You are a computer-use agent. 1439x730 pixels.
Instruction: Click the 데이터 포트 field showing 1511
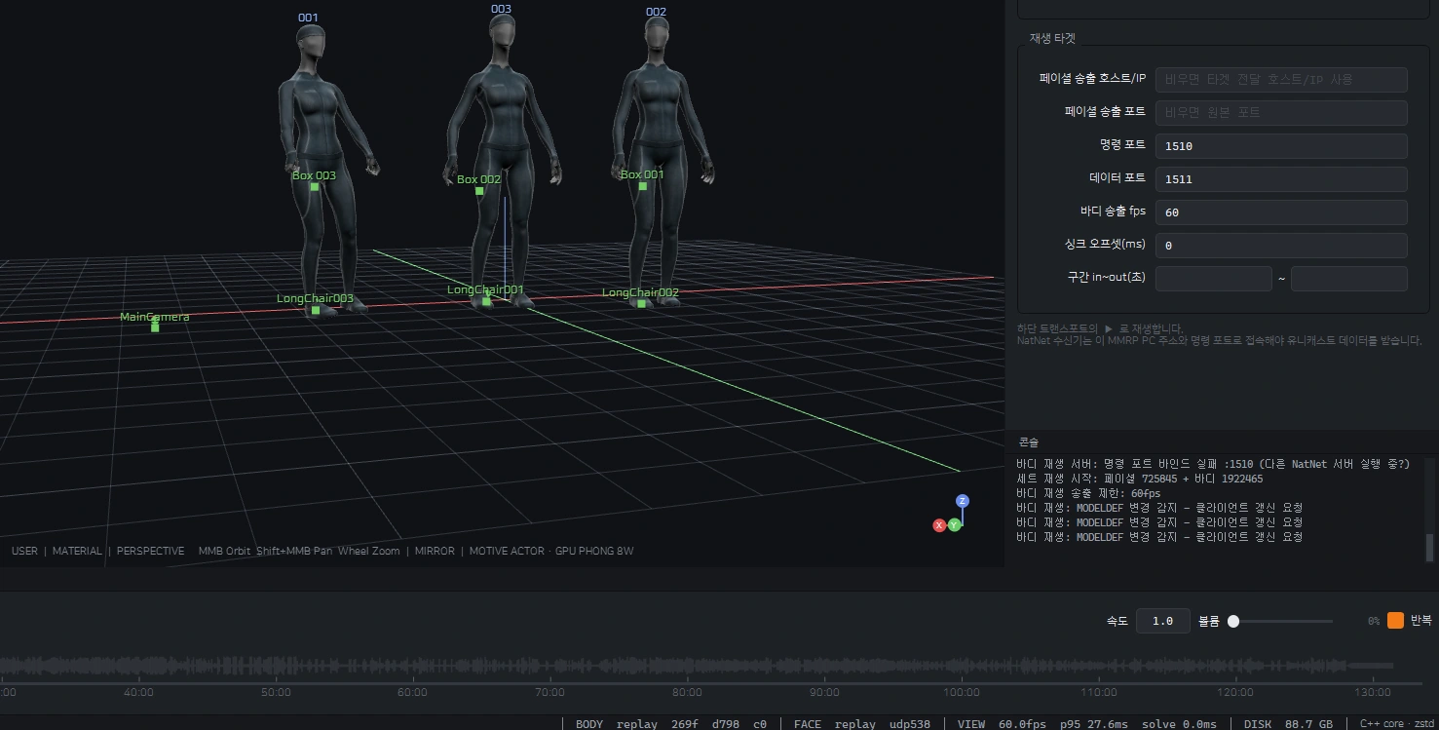pyautogui.click(x=1281, y=179)
